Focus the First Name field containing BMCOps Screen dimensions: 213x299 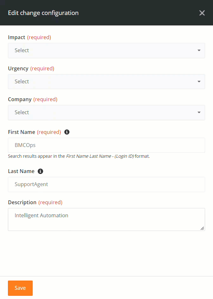tap(106, 145)
